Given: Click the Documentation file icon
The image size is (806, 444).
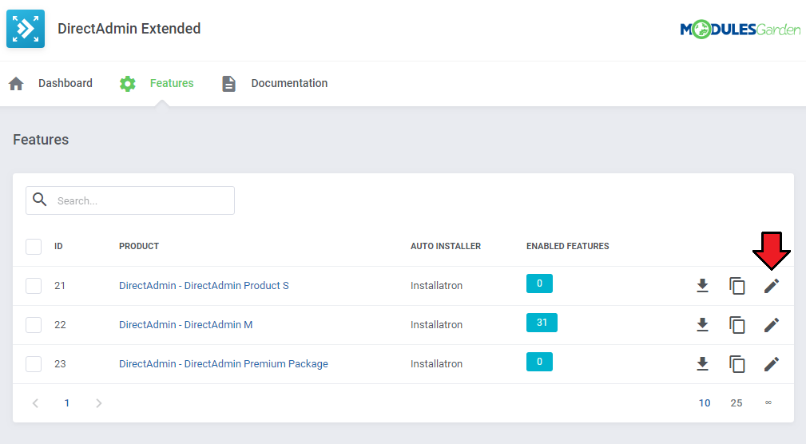Looking at the screenshot, I should pos(228,83).
